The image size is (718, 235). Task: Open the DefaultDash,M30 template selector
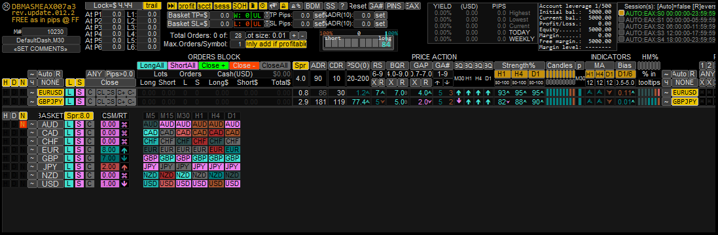click(42, 40)
